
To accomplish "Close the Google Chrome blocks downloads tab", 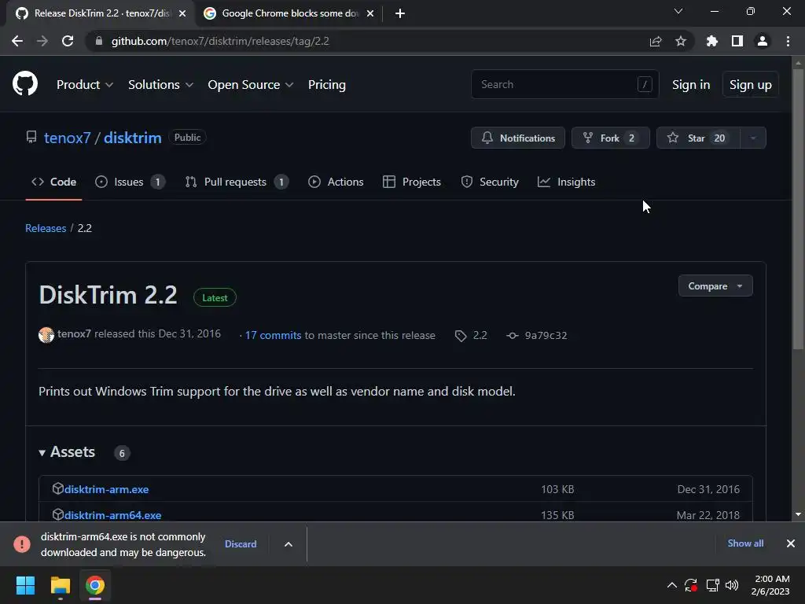I will click(370, 13).
